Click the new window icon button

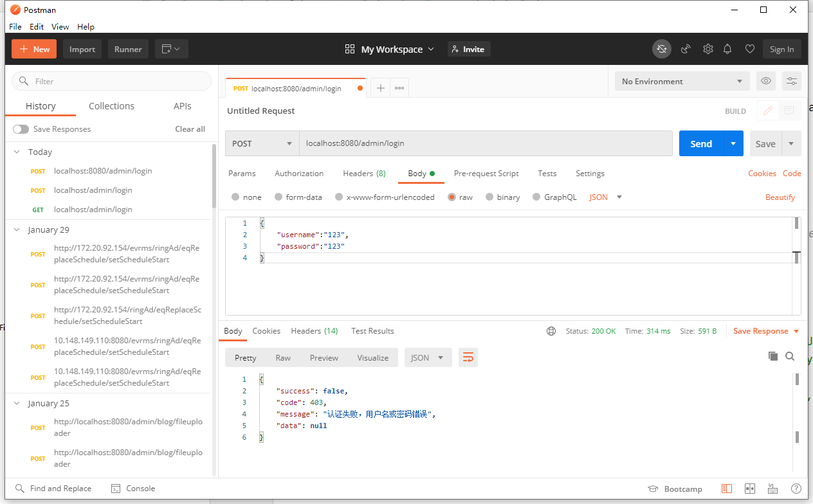(x=171, y=49)
